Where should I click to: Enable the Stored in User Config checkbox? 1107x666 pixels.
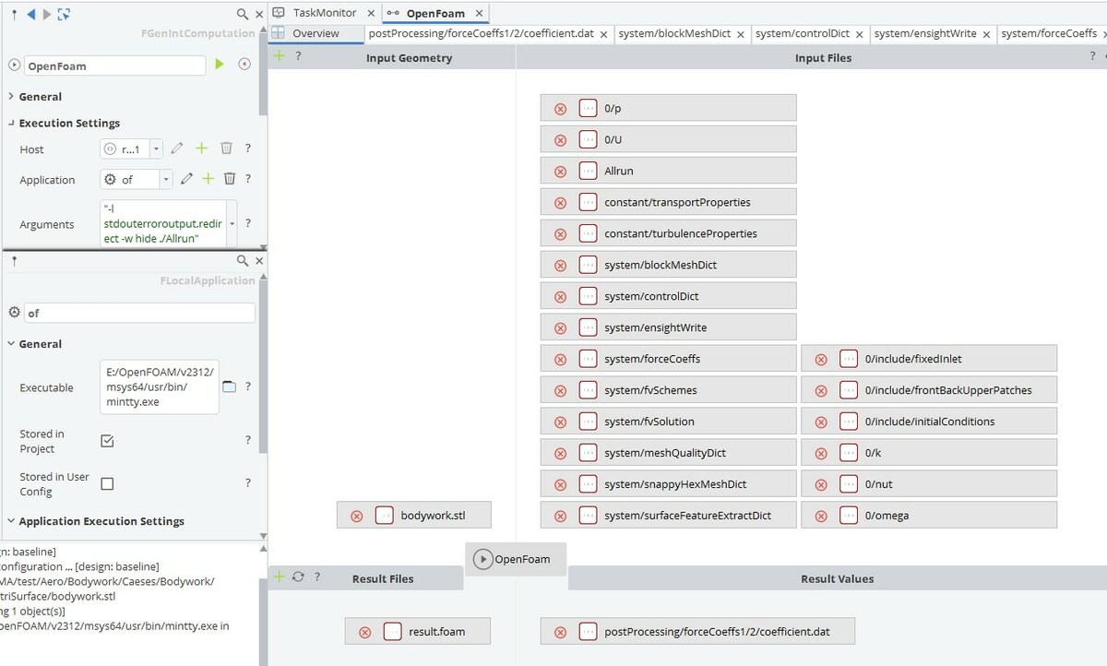coord(107,483)
